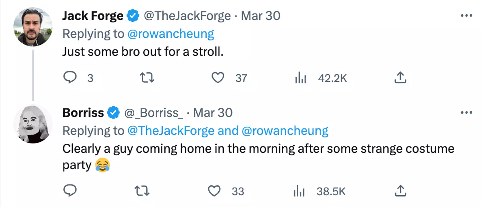Click the Borriss display name
The height and width of the screenshot is (207, 481).
tap(83, 113)
